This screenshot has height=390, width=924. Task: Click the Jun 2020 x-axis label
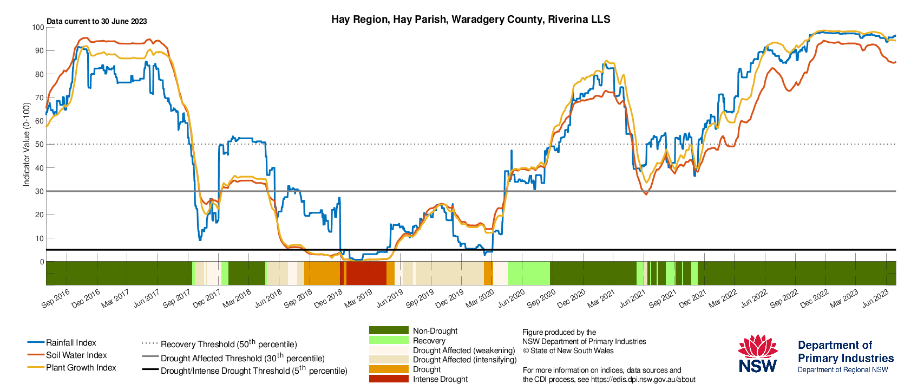click(x=510, y=298)
